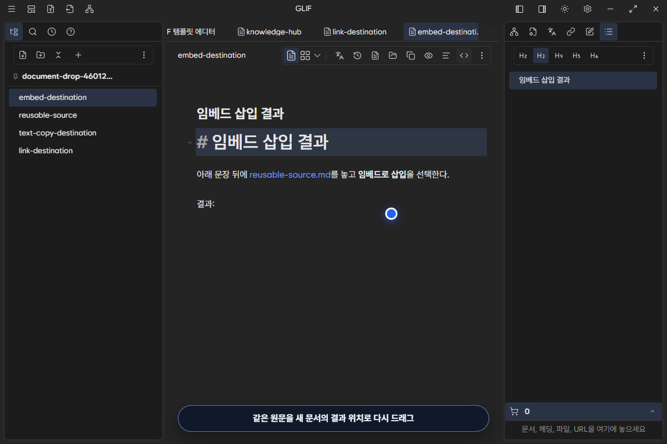Open text-copy-destination in the file tree
The height and width of the screenshot is (444, 667).
point(83,133)
